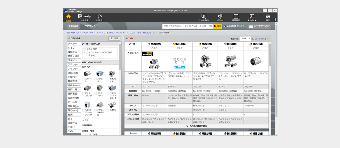Click 商品検索トップ breadcrumb link
Viewport: 340px width, 148px height.
pos(73,33)
